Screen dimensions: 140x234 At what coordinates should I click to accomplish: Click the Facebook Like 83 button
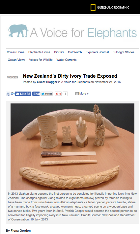(x=23, y=94)
